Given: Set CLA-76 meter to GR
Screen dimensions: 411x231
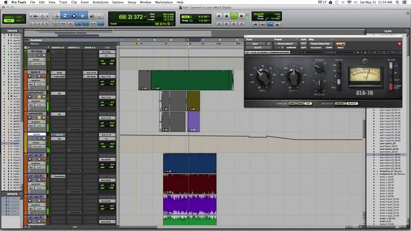Looking at the screenshot, I should click(x=391, y=65).
